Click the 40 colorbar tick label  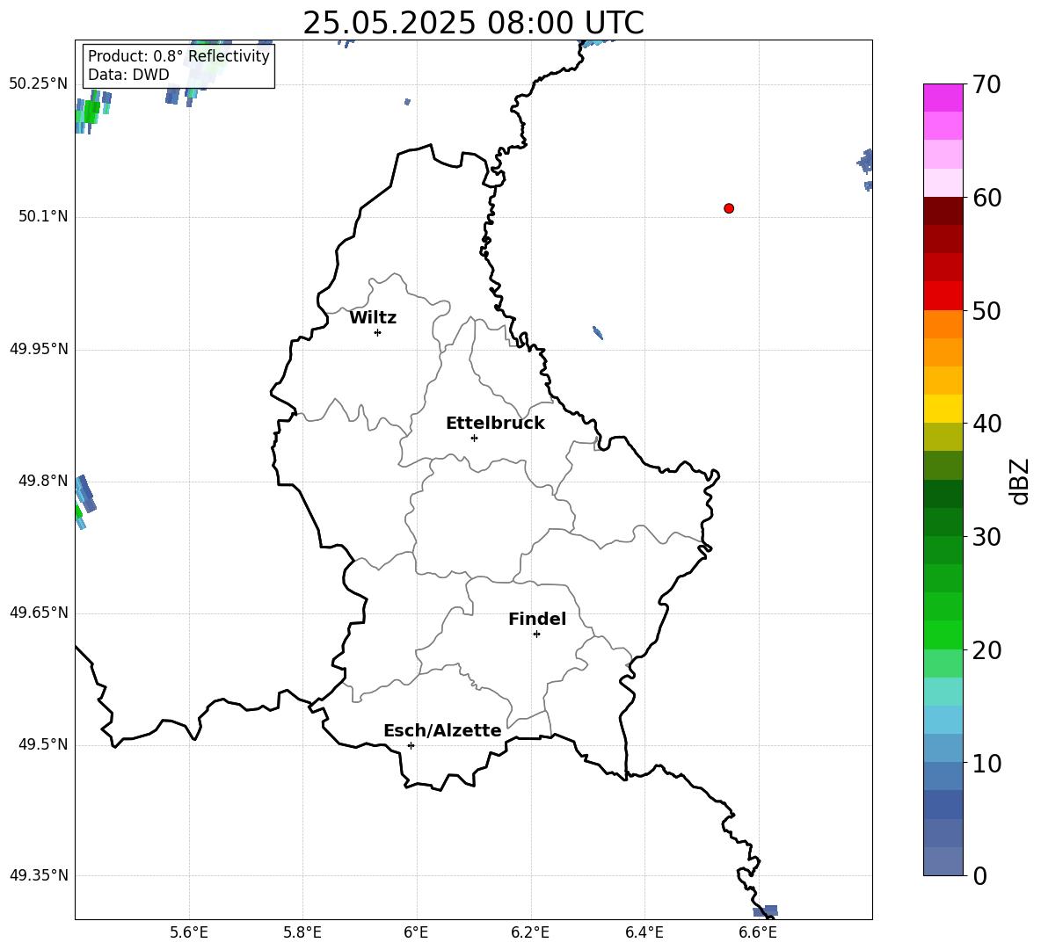[x=986, y=424]
